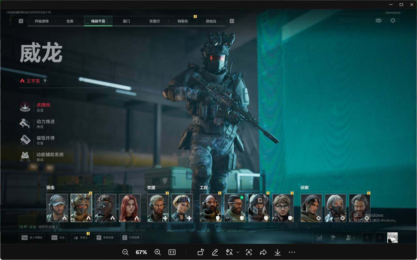
Task: Select the blond bearded support operator
Action: pyautogui.click(x=158, y=208)
